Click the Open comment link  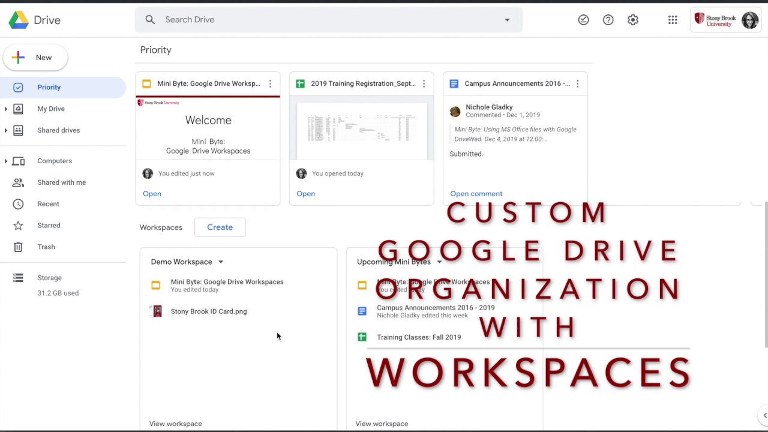tap(476, 194)
